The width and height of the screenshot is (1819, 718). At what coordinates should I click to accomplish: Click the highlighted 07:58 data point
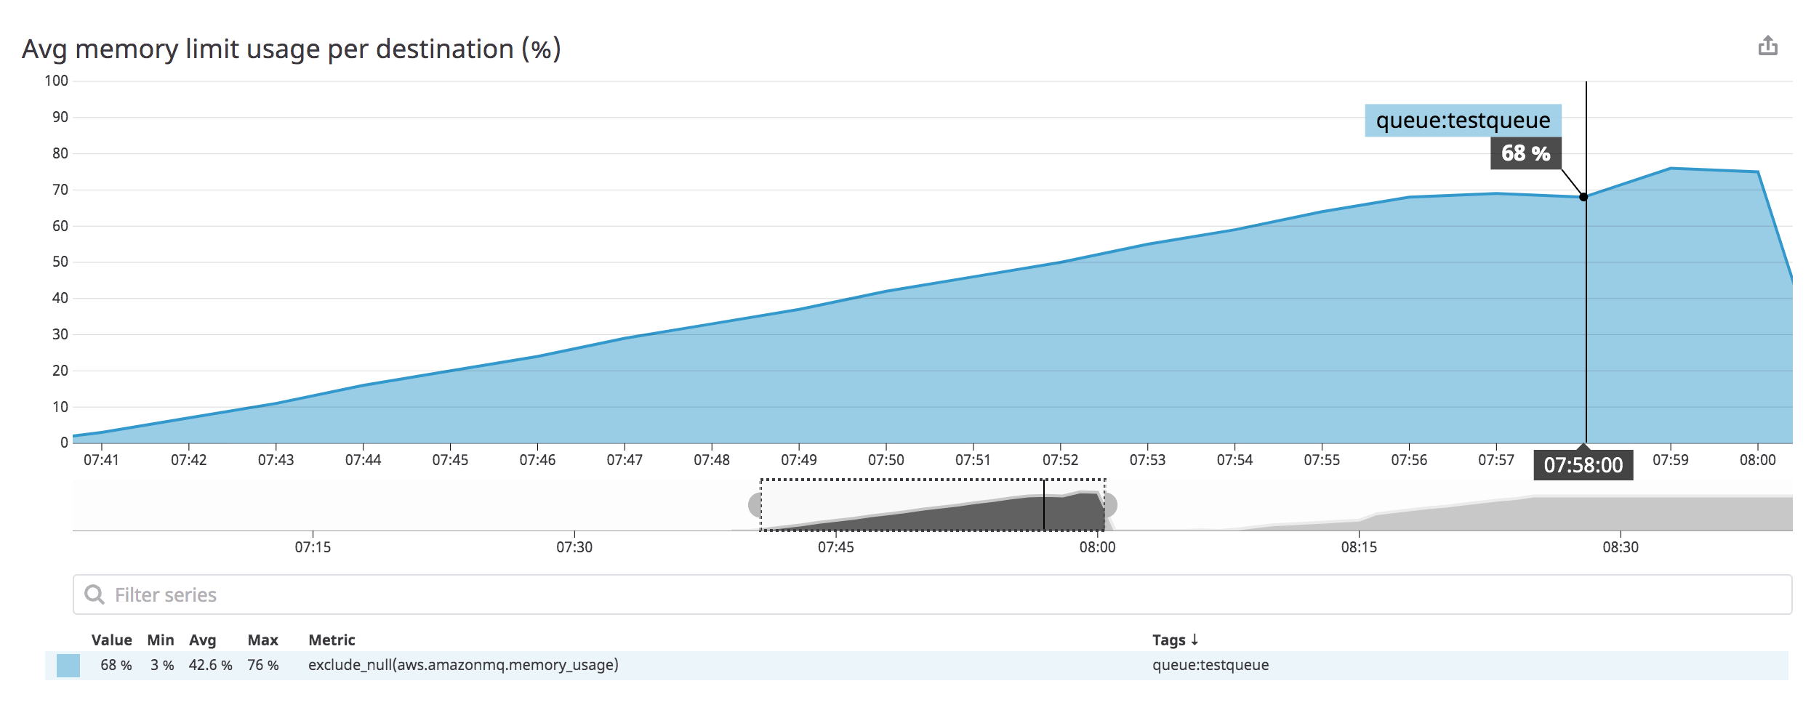[1583, 198]
